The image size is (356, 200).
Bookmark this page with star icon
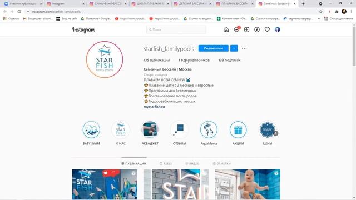point(320,12)
